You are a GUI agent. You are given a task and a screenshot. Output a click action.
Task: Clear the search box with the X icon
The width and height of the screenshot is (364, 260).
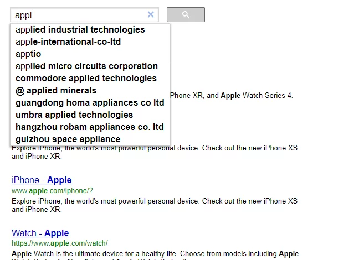tap(151, 15)
